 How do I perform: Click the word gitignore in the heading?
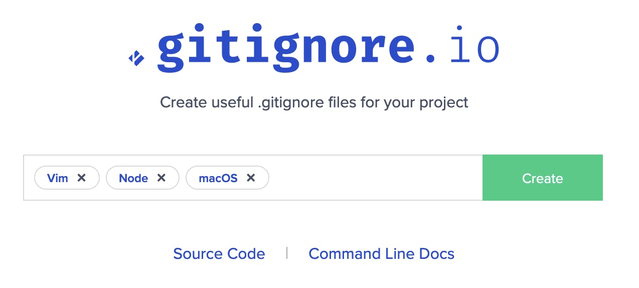tap(286, 48)
